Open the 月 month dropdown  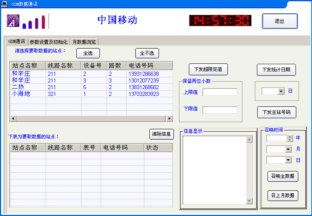(288, 149)
